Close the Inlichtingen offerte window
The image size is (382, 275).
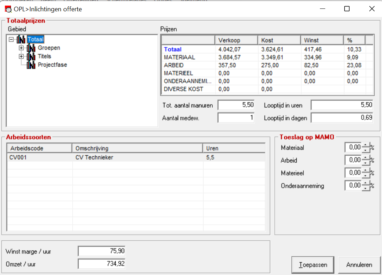372,9
